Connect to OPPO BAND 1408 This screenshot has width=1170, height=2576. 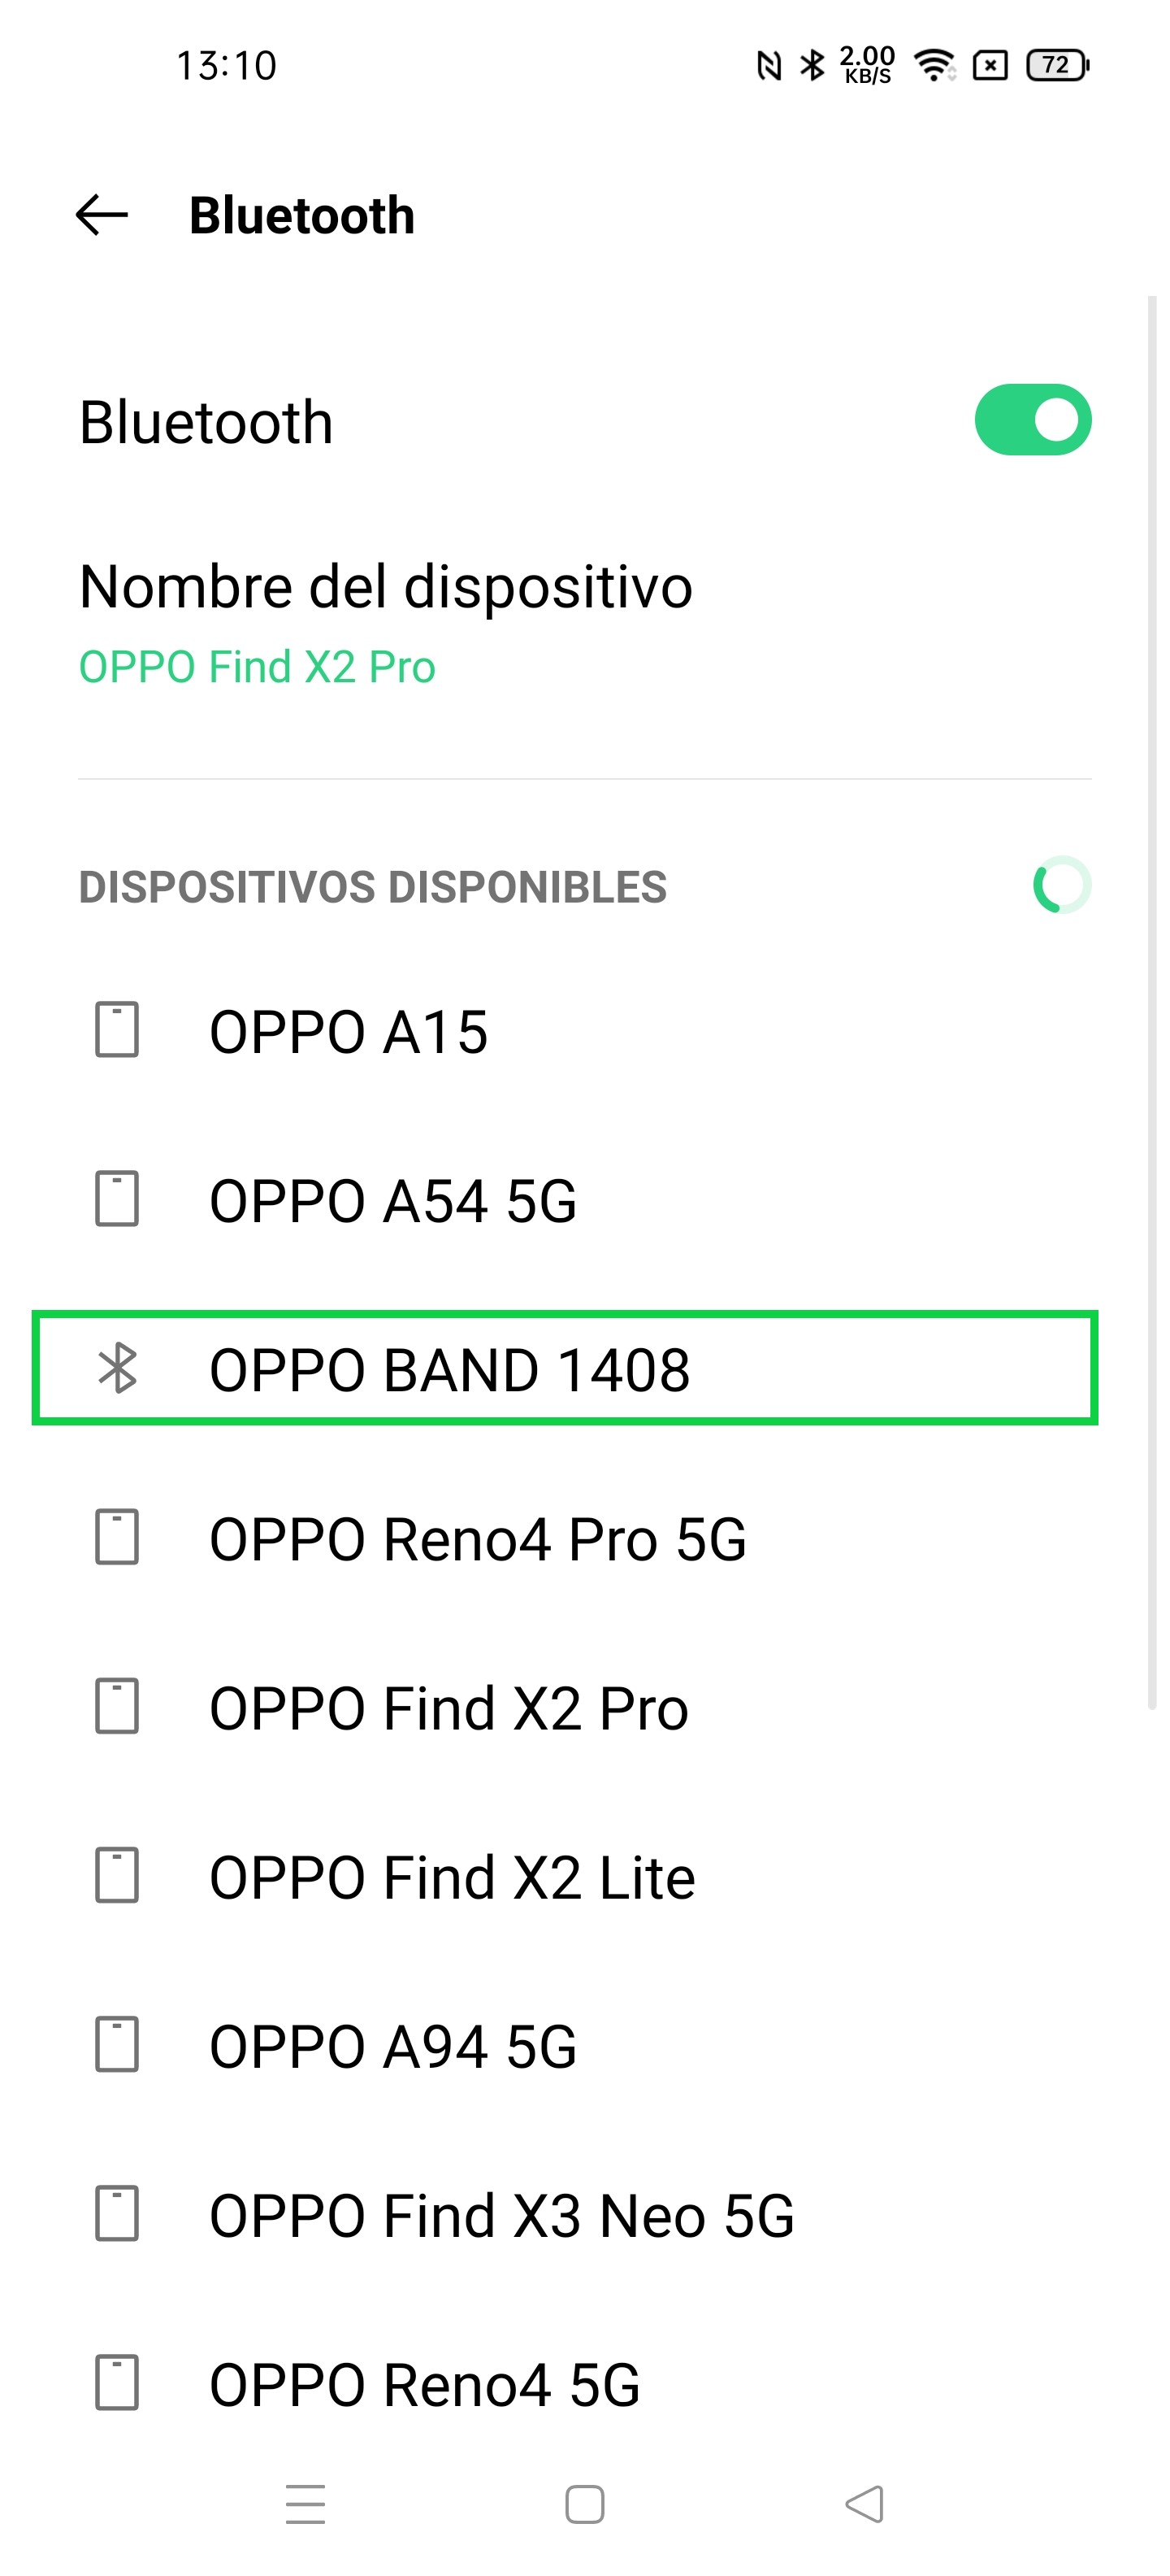449,1369
